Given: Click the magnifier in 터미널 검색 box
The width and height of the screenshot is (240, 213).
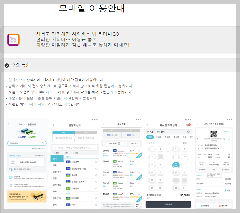Looking at the screenshot, I should pyautogui.click(x=43, y=143).
